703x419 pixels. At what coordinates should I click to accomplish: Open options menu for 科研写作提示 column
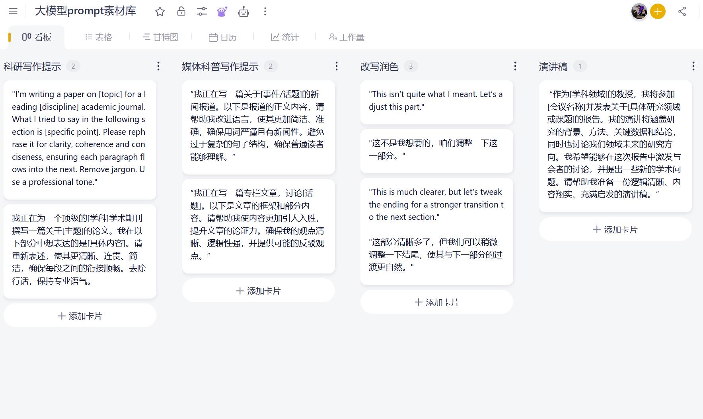point(158,66)
